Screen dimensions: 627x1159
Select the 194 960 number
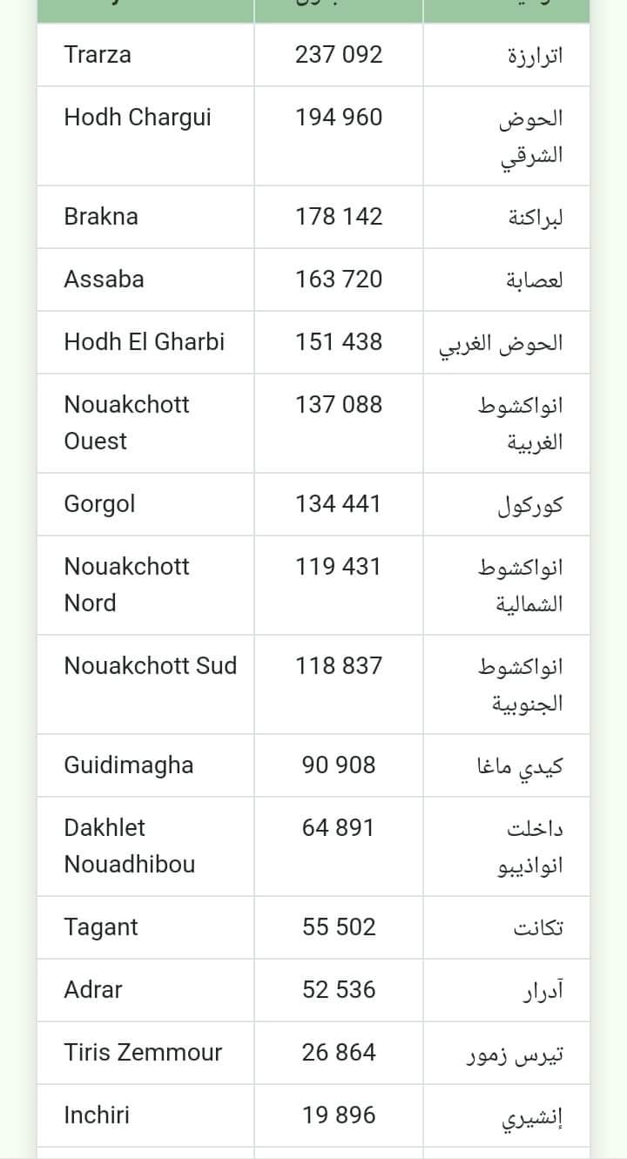pos(338,118)
